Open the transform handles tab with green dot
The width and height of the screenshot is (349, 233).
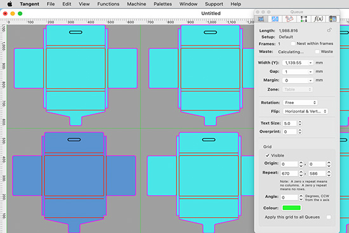(303, 19)
